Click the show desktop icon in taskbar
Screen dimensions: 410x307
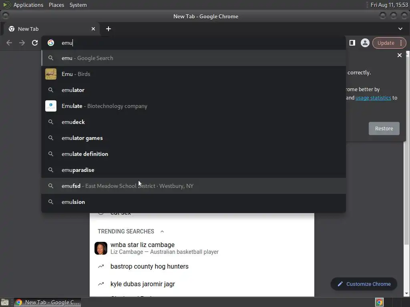[5, 302]
